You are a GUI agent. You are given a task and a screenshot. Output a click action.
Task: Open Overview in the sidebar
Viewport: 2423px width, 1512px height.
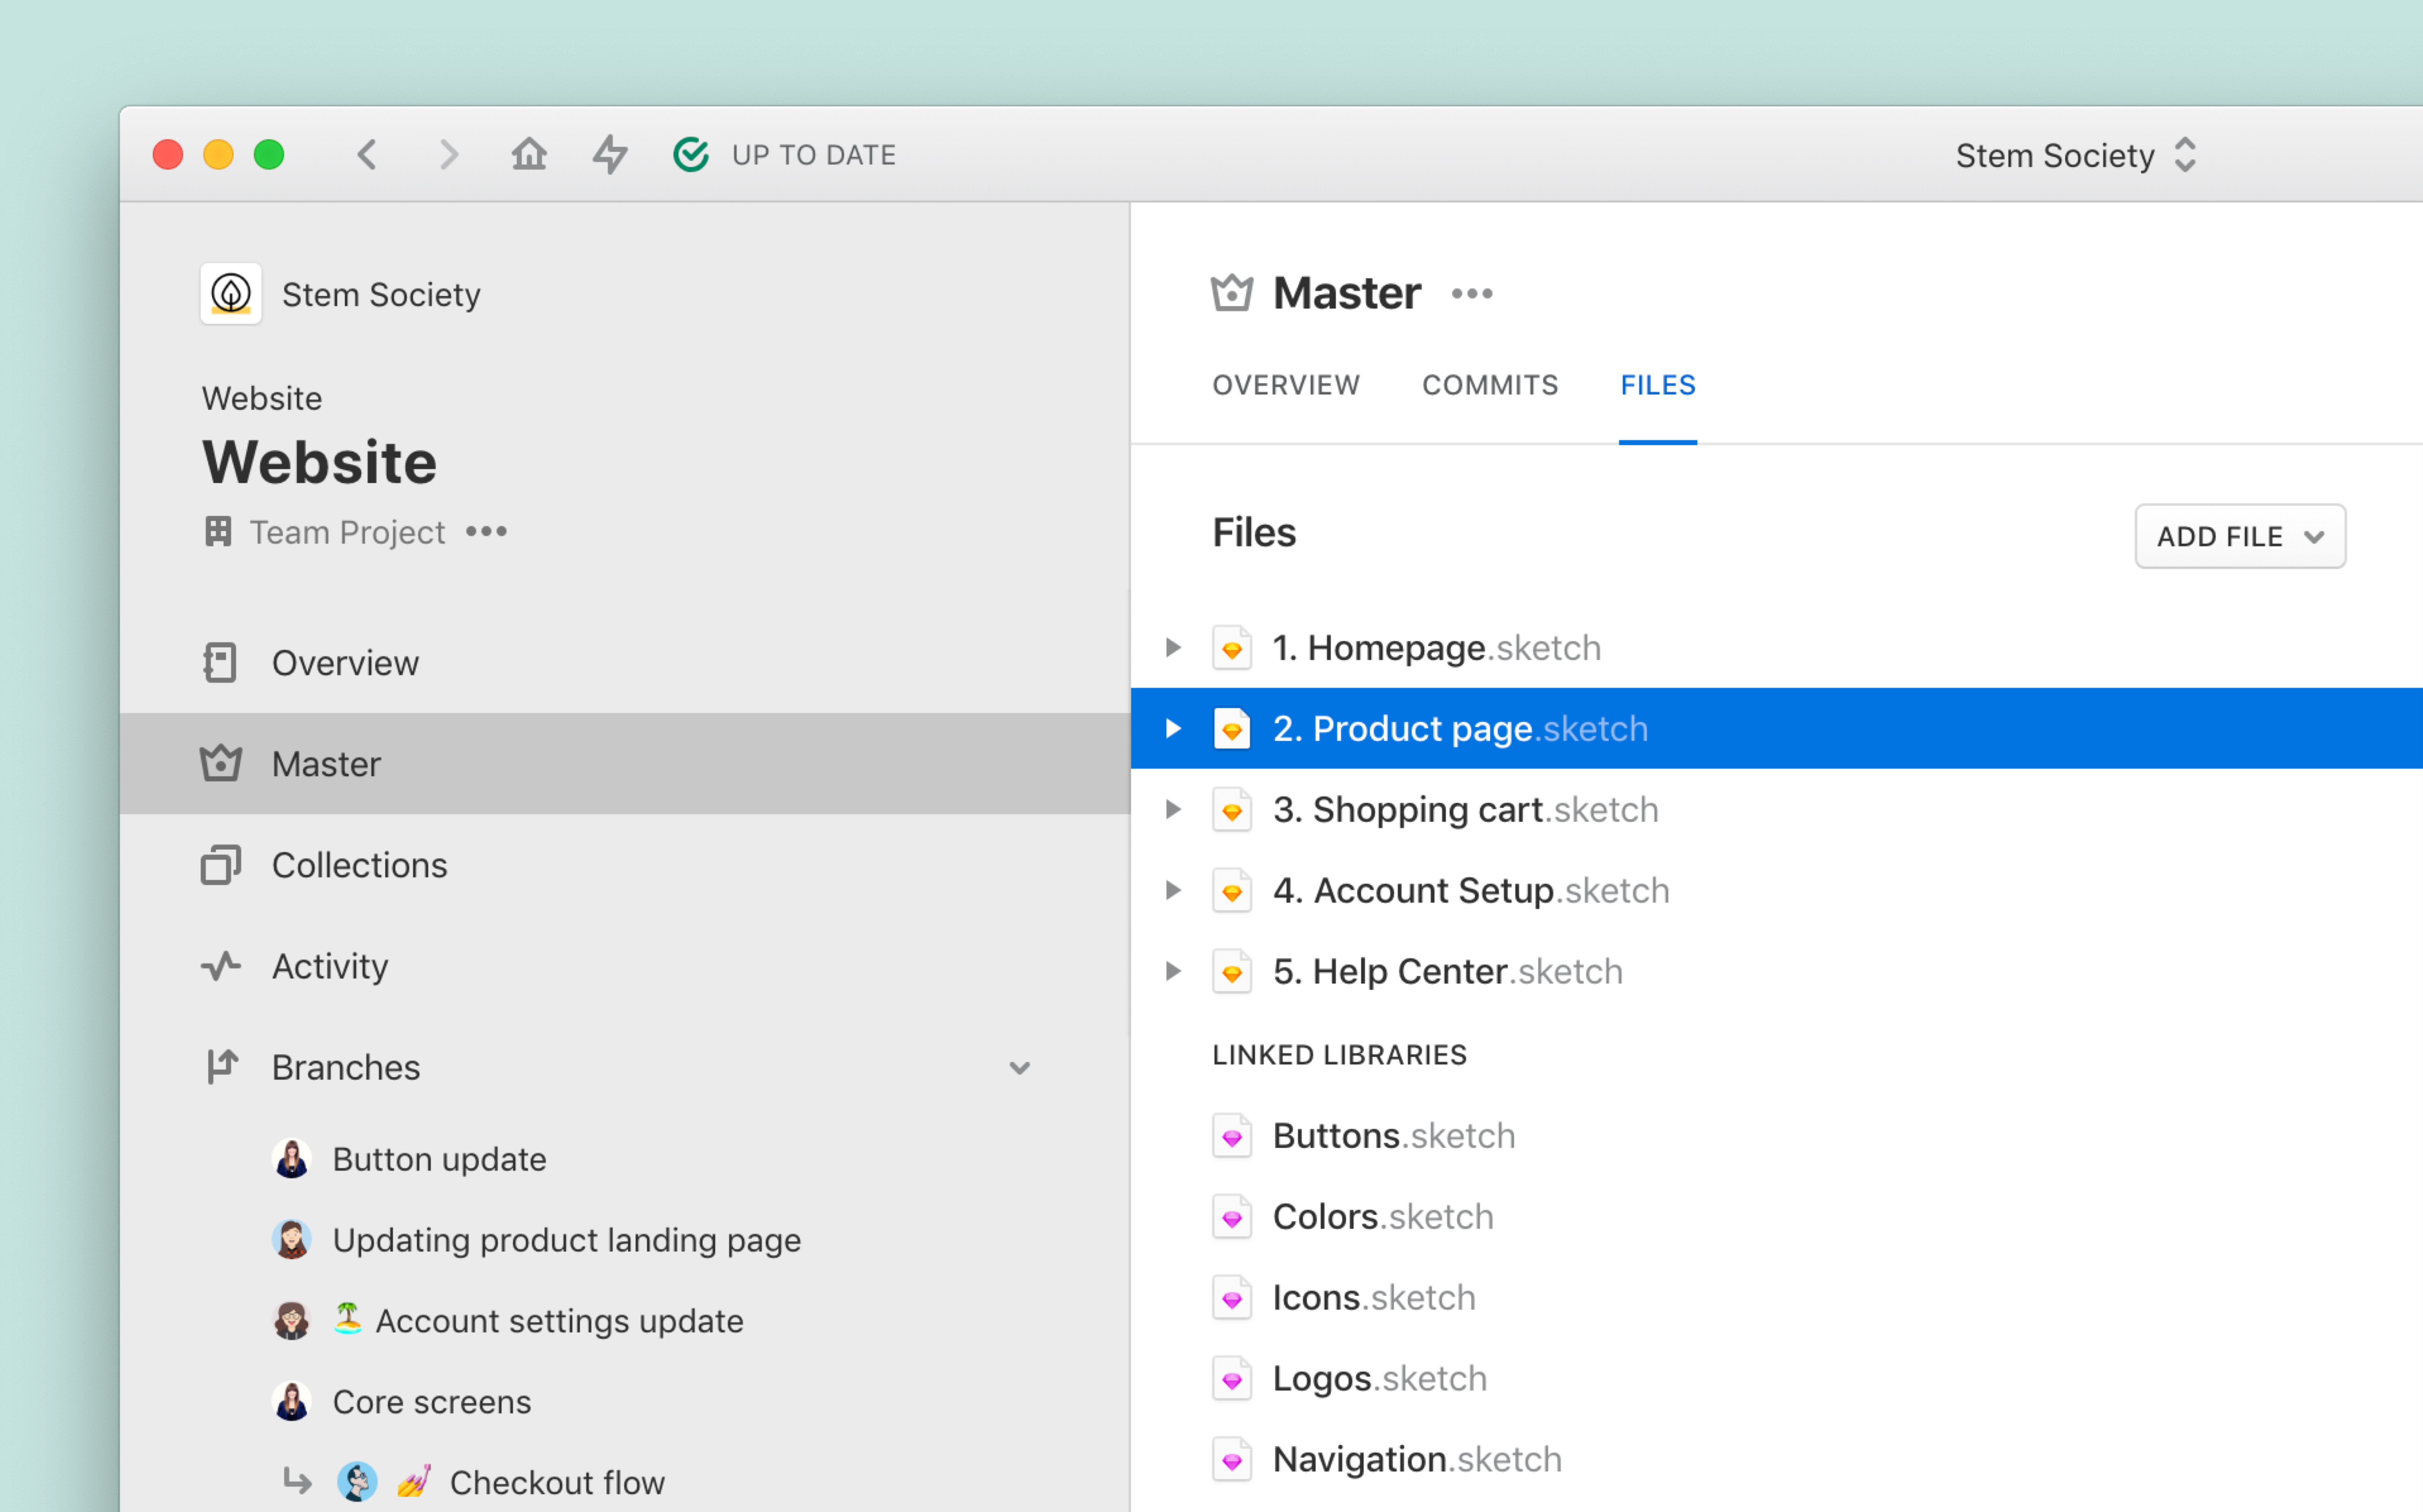[x=625, y=662]
